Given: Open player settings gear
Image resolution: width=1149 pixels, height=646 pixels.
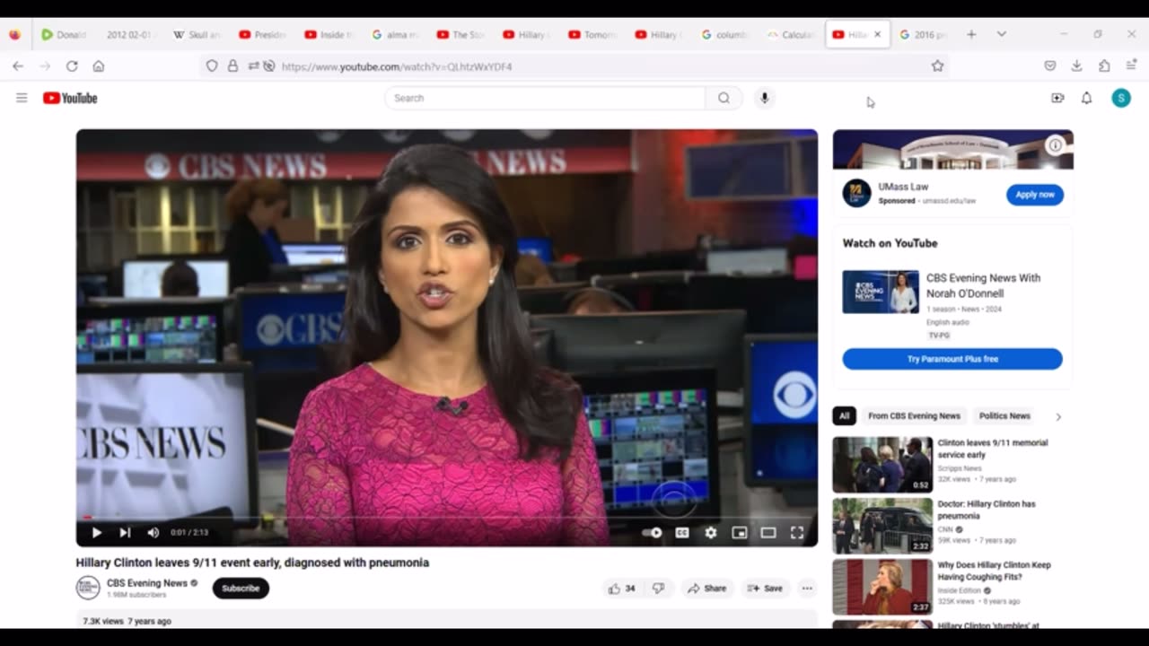Looking at the screenshot, I should pyautogui.click(x=711, y=532).
